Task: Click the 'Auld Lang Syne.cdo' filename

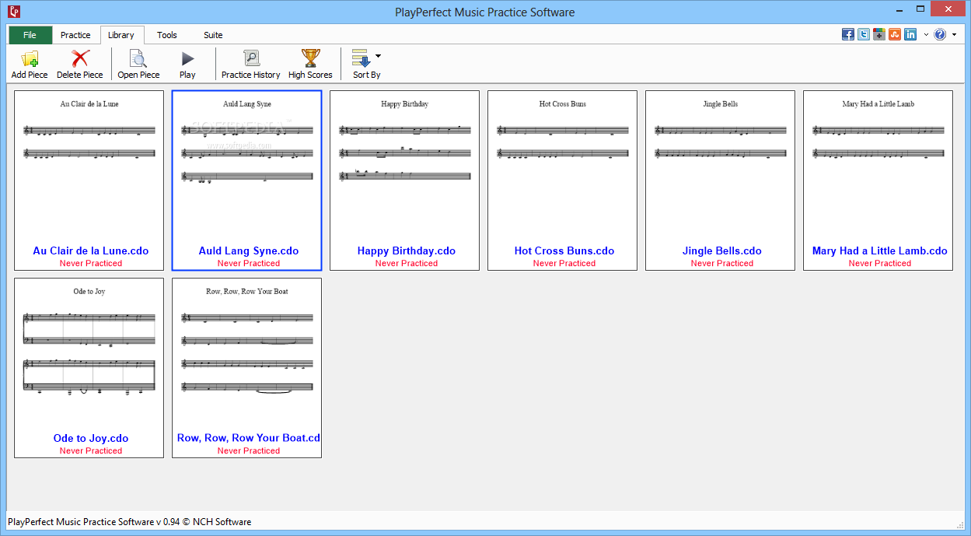Action: [x=249, y=250]
